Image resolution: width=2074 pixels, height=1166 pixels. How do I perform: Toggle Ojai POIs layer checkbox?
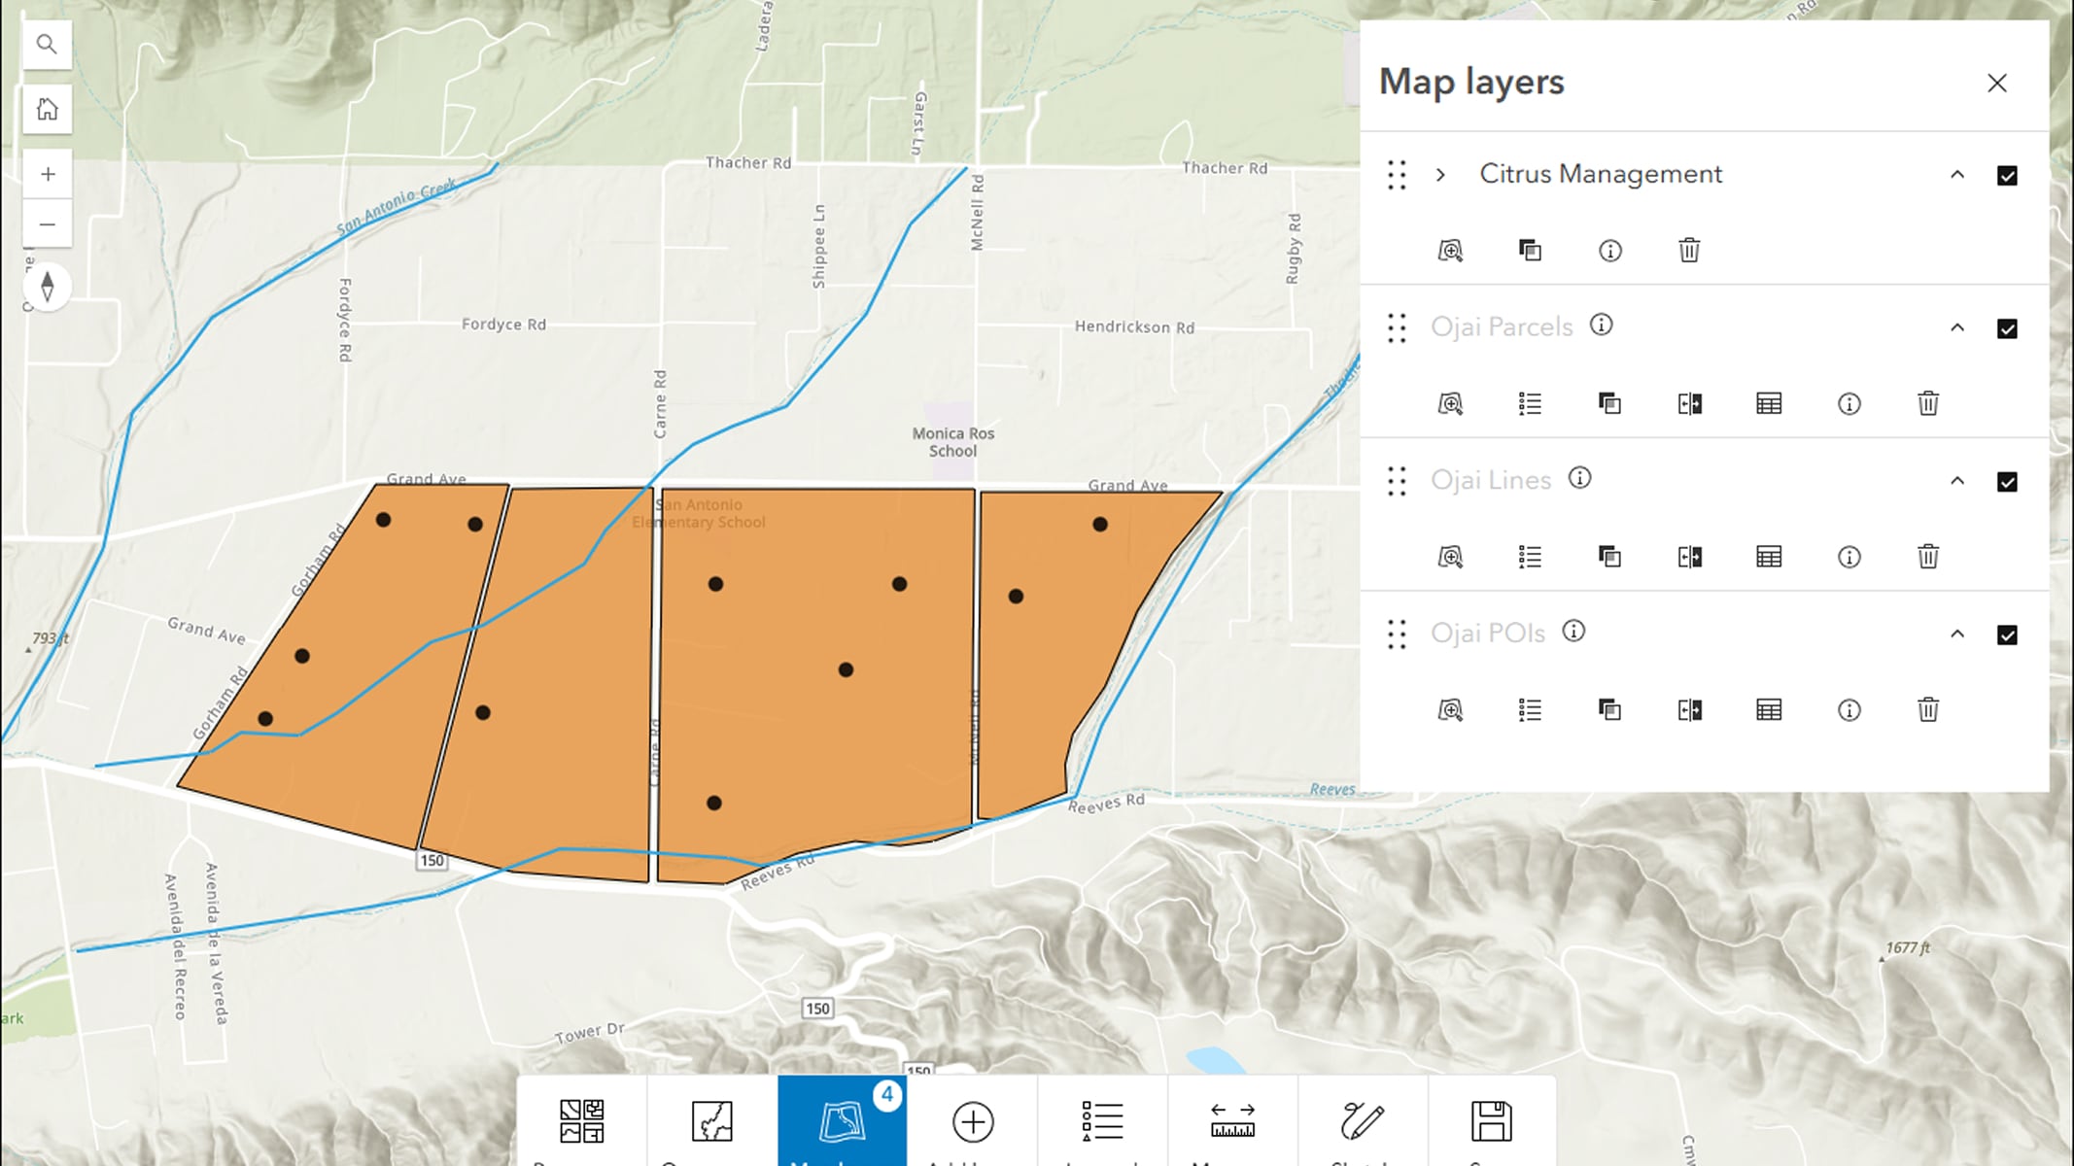click(x=2007, y=635)
